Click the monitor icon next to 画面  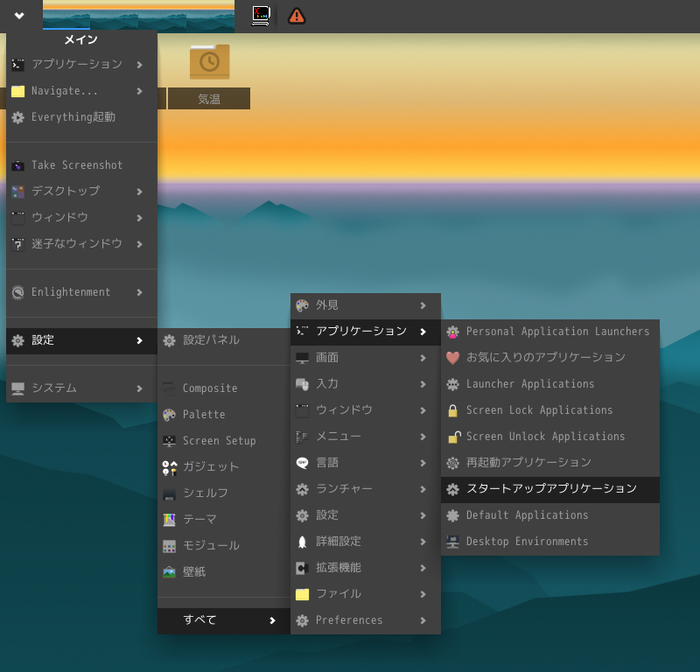[x=302, y=358]
